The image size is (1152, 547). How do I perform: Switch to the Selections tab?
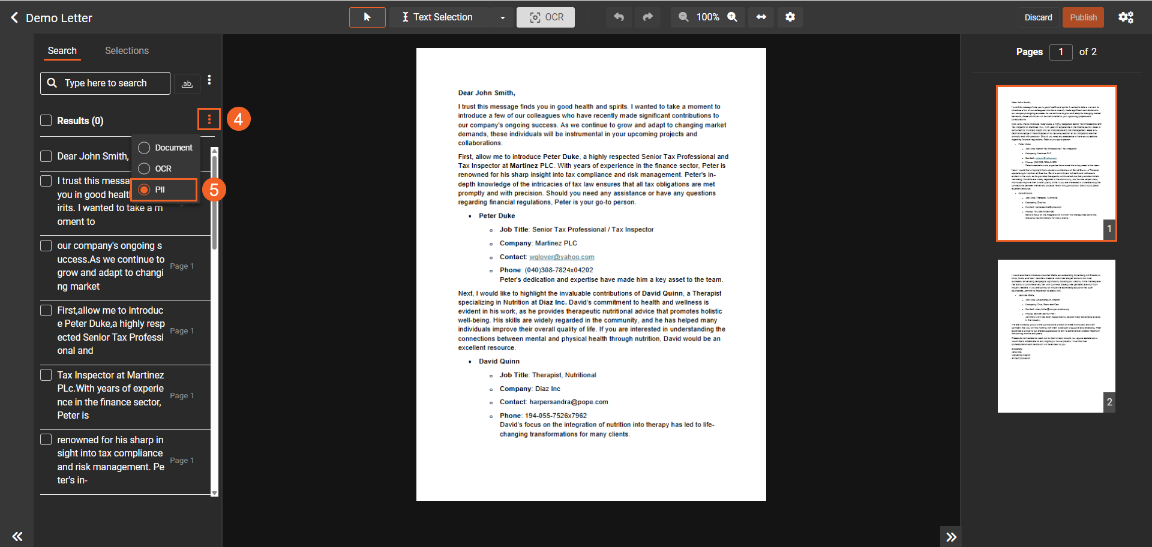127,51
